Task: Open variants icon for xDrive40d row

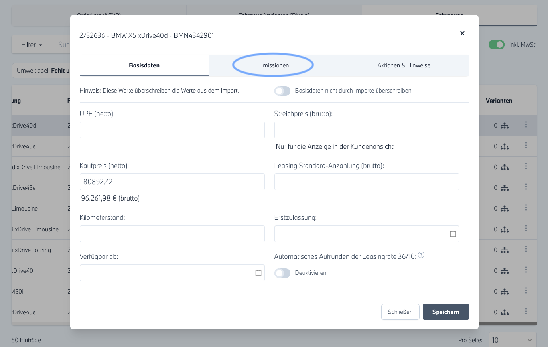Action: click(x=505, y=126)
